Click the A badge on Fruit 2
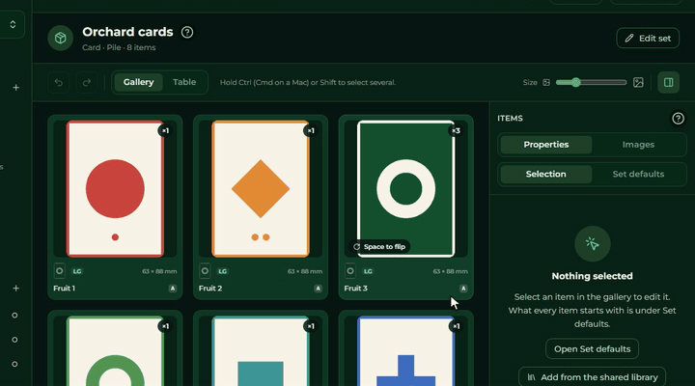The image size is (695, 386). tap(318, 289)
